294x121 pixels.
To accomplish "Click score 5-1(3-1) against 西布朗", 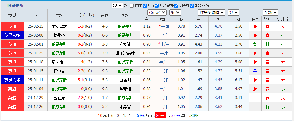I will point(85,80).
